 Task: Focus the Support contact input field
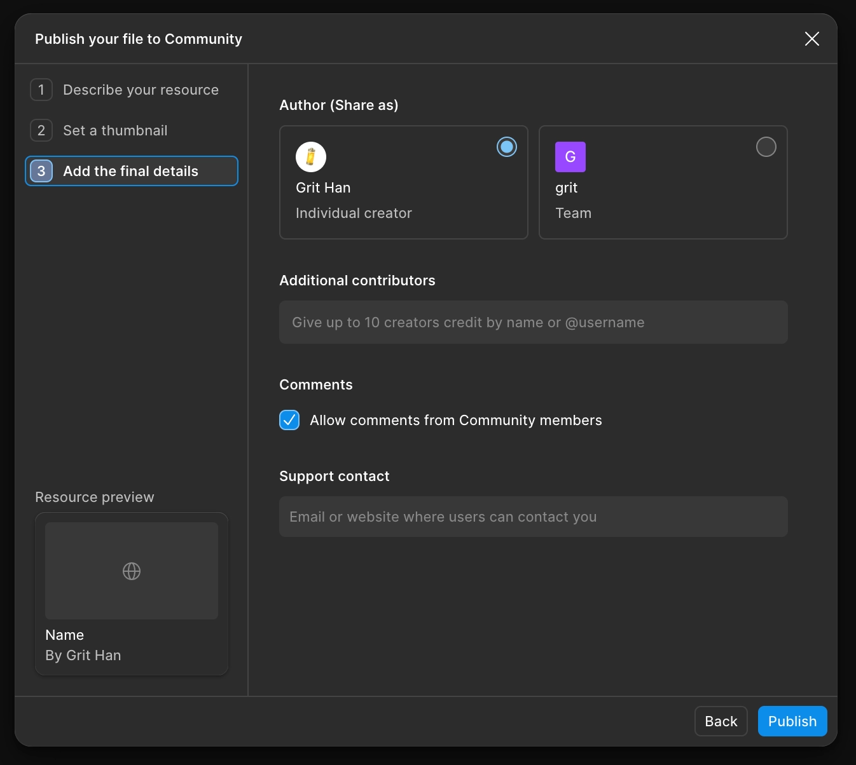533,517
